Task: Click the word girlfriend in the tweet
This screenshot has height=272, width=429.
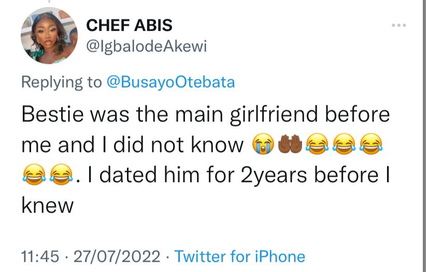Action: [x=274, y=115]
